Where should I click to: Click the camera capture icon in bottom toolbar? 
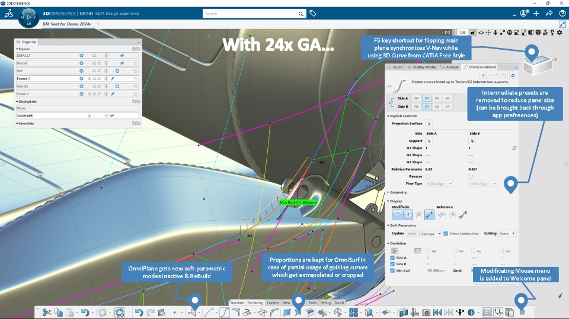pyautogui.click(x=426, y=312)
